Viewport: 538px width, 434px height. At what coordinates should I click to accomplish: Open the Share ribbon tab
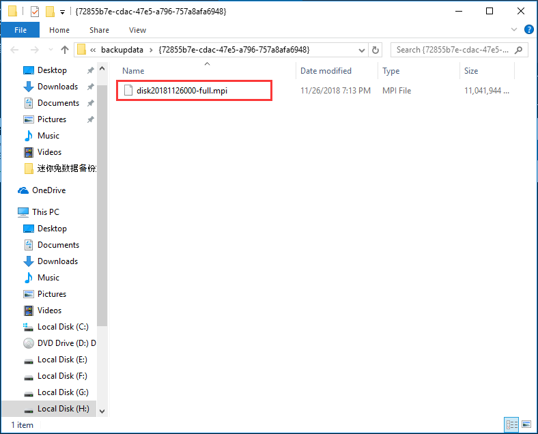pyautogui.click(x=99, y=30)
